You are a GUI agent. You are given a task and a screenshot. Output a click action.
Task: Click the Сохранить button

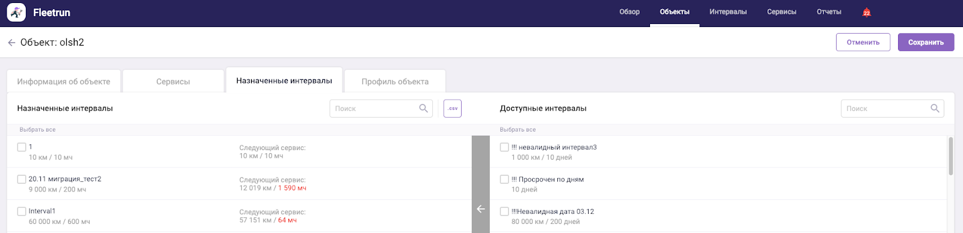point(926,42)
